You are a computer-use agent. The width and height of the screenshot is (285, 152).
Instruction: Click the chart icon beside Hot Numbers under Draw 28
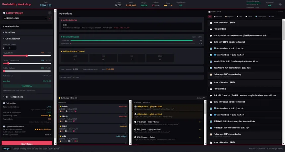pyautogui.click(x=211, y=48)
